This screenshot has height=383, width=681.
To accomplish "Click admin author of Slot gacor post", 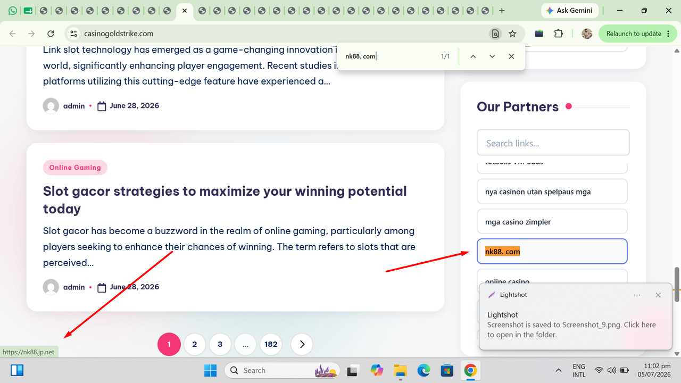I will click(x=74, y=287).
